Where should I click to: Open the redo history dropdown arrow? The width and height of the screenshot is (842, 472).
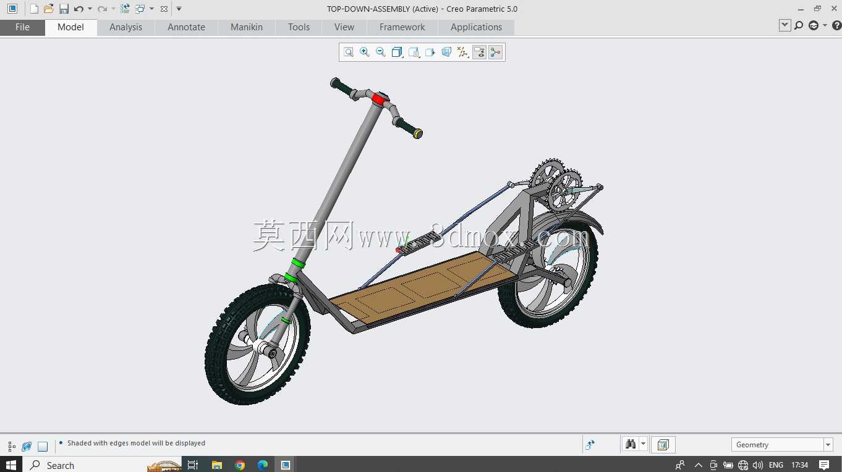[113, 9]
